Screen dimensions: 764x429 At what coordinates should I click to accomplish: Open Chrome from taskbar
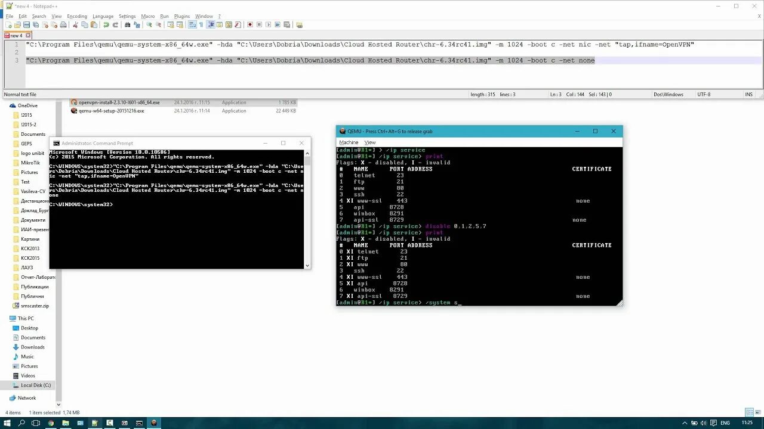click(x=51, y=423)
